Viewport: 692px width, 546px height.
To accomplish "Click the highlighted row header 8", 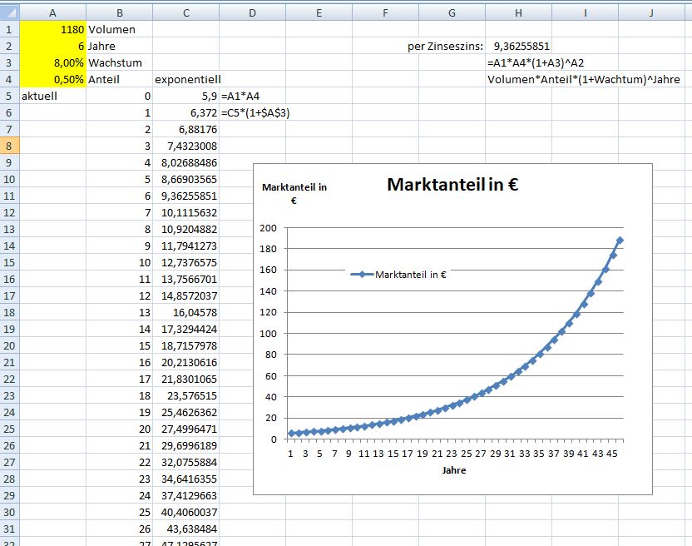I will [x=9, y=146].
